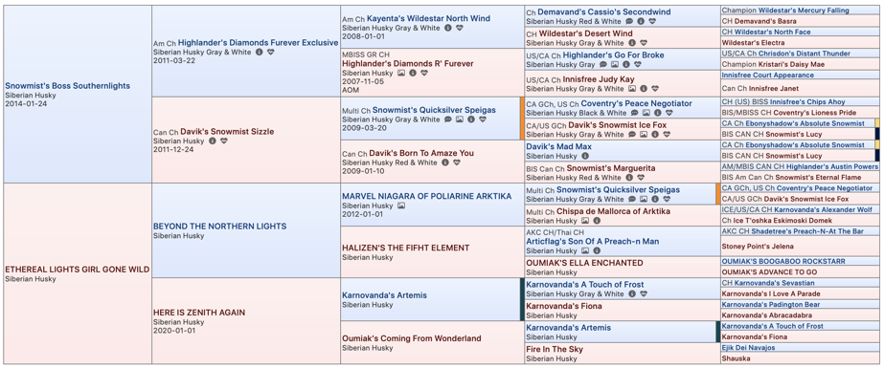Open info icon for Innisfree Judy Kay
This screenshot has width=884, height=368.
coord(644,88)
